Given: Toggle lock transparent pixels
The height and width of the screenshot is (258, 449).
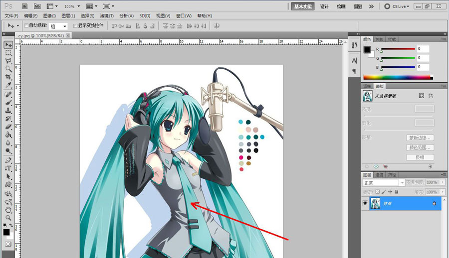Looking at the screenshot, I should [x=378, y=192].
